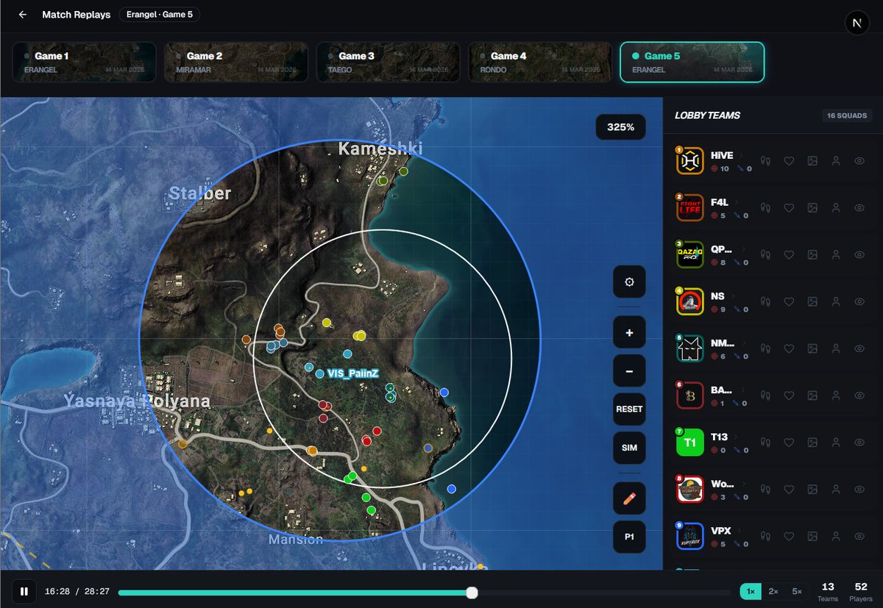
Task: Expand the F4L team chevron
Action: coord(737,202)
